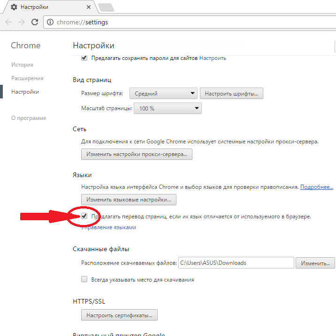Click the Скачанные файлы section heading
Image resolution: width=336 pixels, height=336 pixels.
pyautogui.click(x=101, y=249)
